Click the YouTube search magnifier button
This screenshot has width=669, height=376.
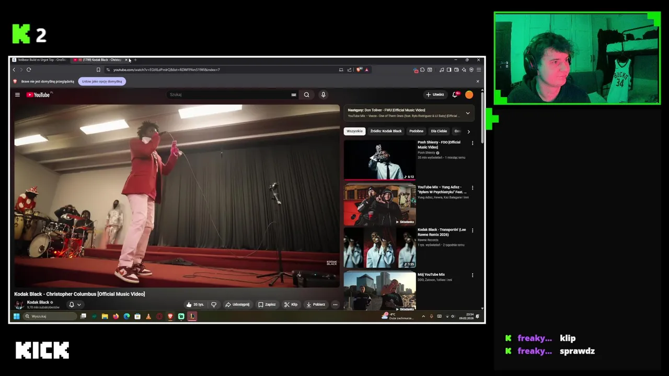pyautogui.click(x=306, y=95)
